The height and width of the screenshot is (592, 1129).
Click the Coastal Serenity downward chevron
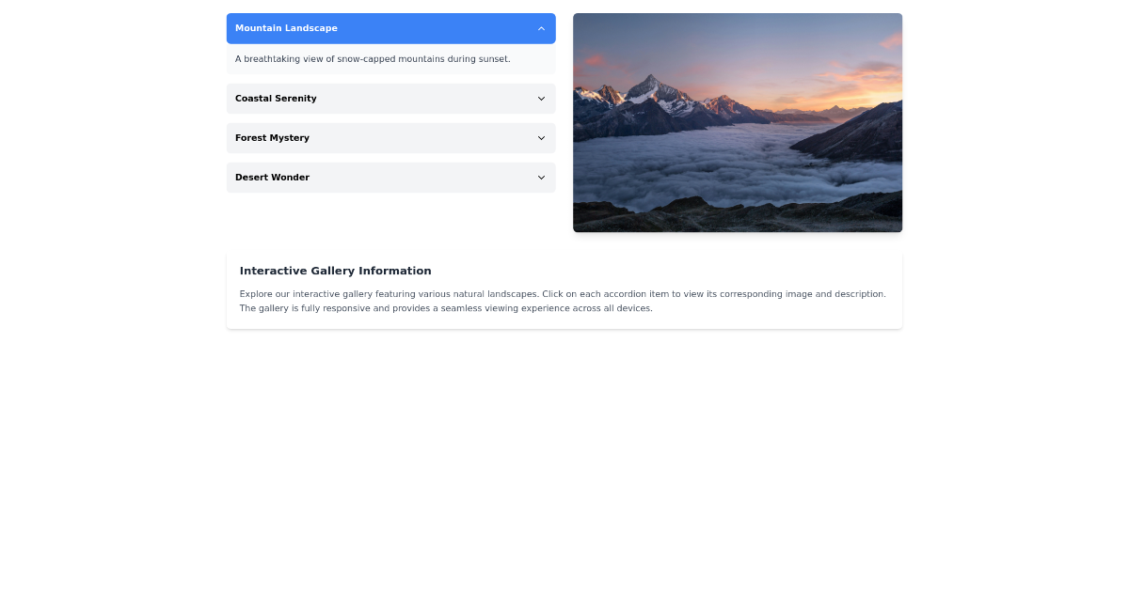(x=541, y=99)
